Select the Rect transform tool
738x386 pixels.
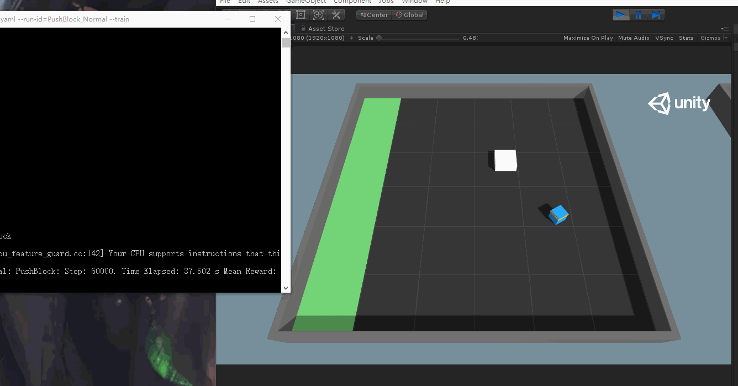[301, 15]
